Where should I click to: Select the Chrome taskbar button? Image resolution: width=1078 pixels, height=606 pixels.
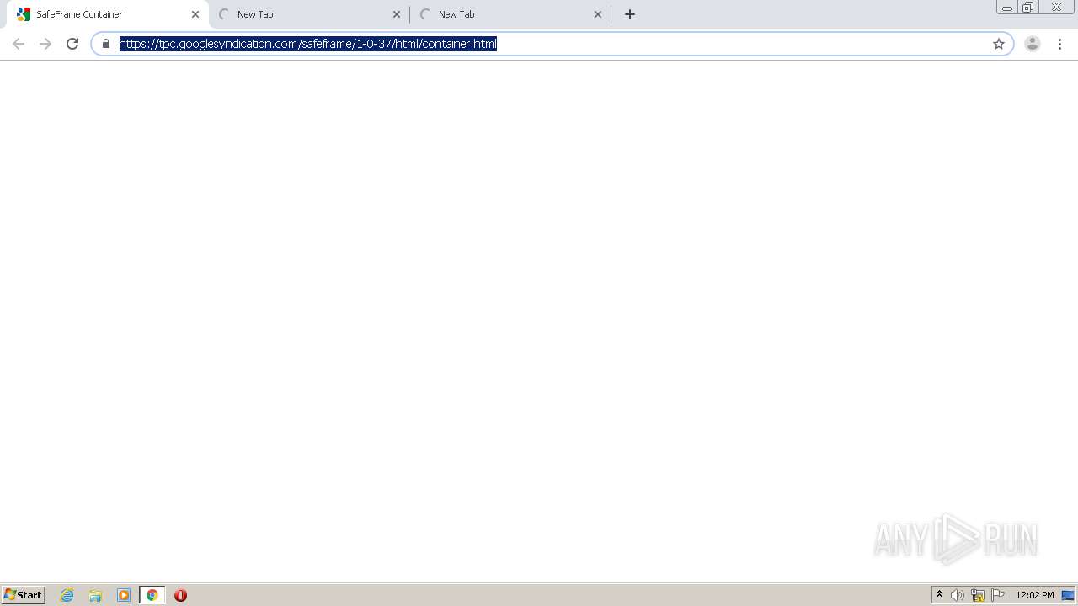pyautogui.click(x=152, y=595)
